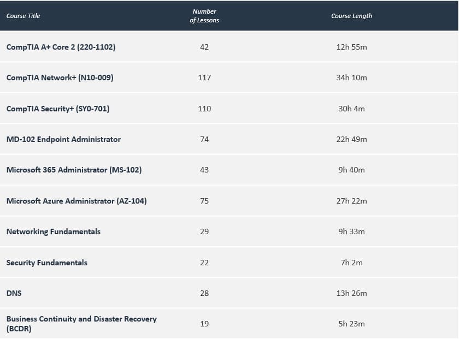Select the Microsoft 365 Administrator (MS-102) title

(x=74, y=170)
